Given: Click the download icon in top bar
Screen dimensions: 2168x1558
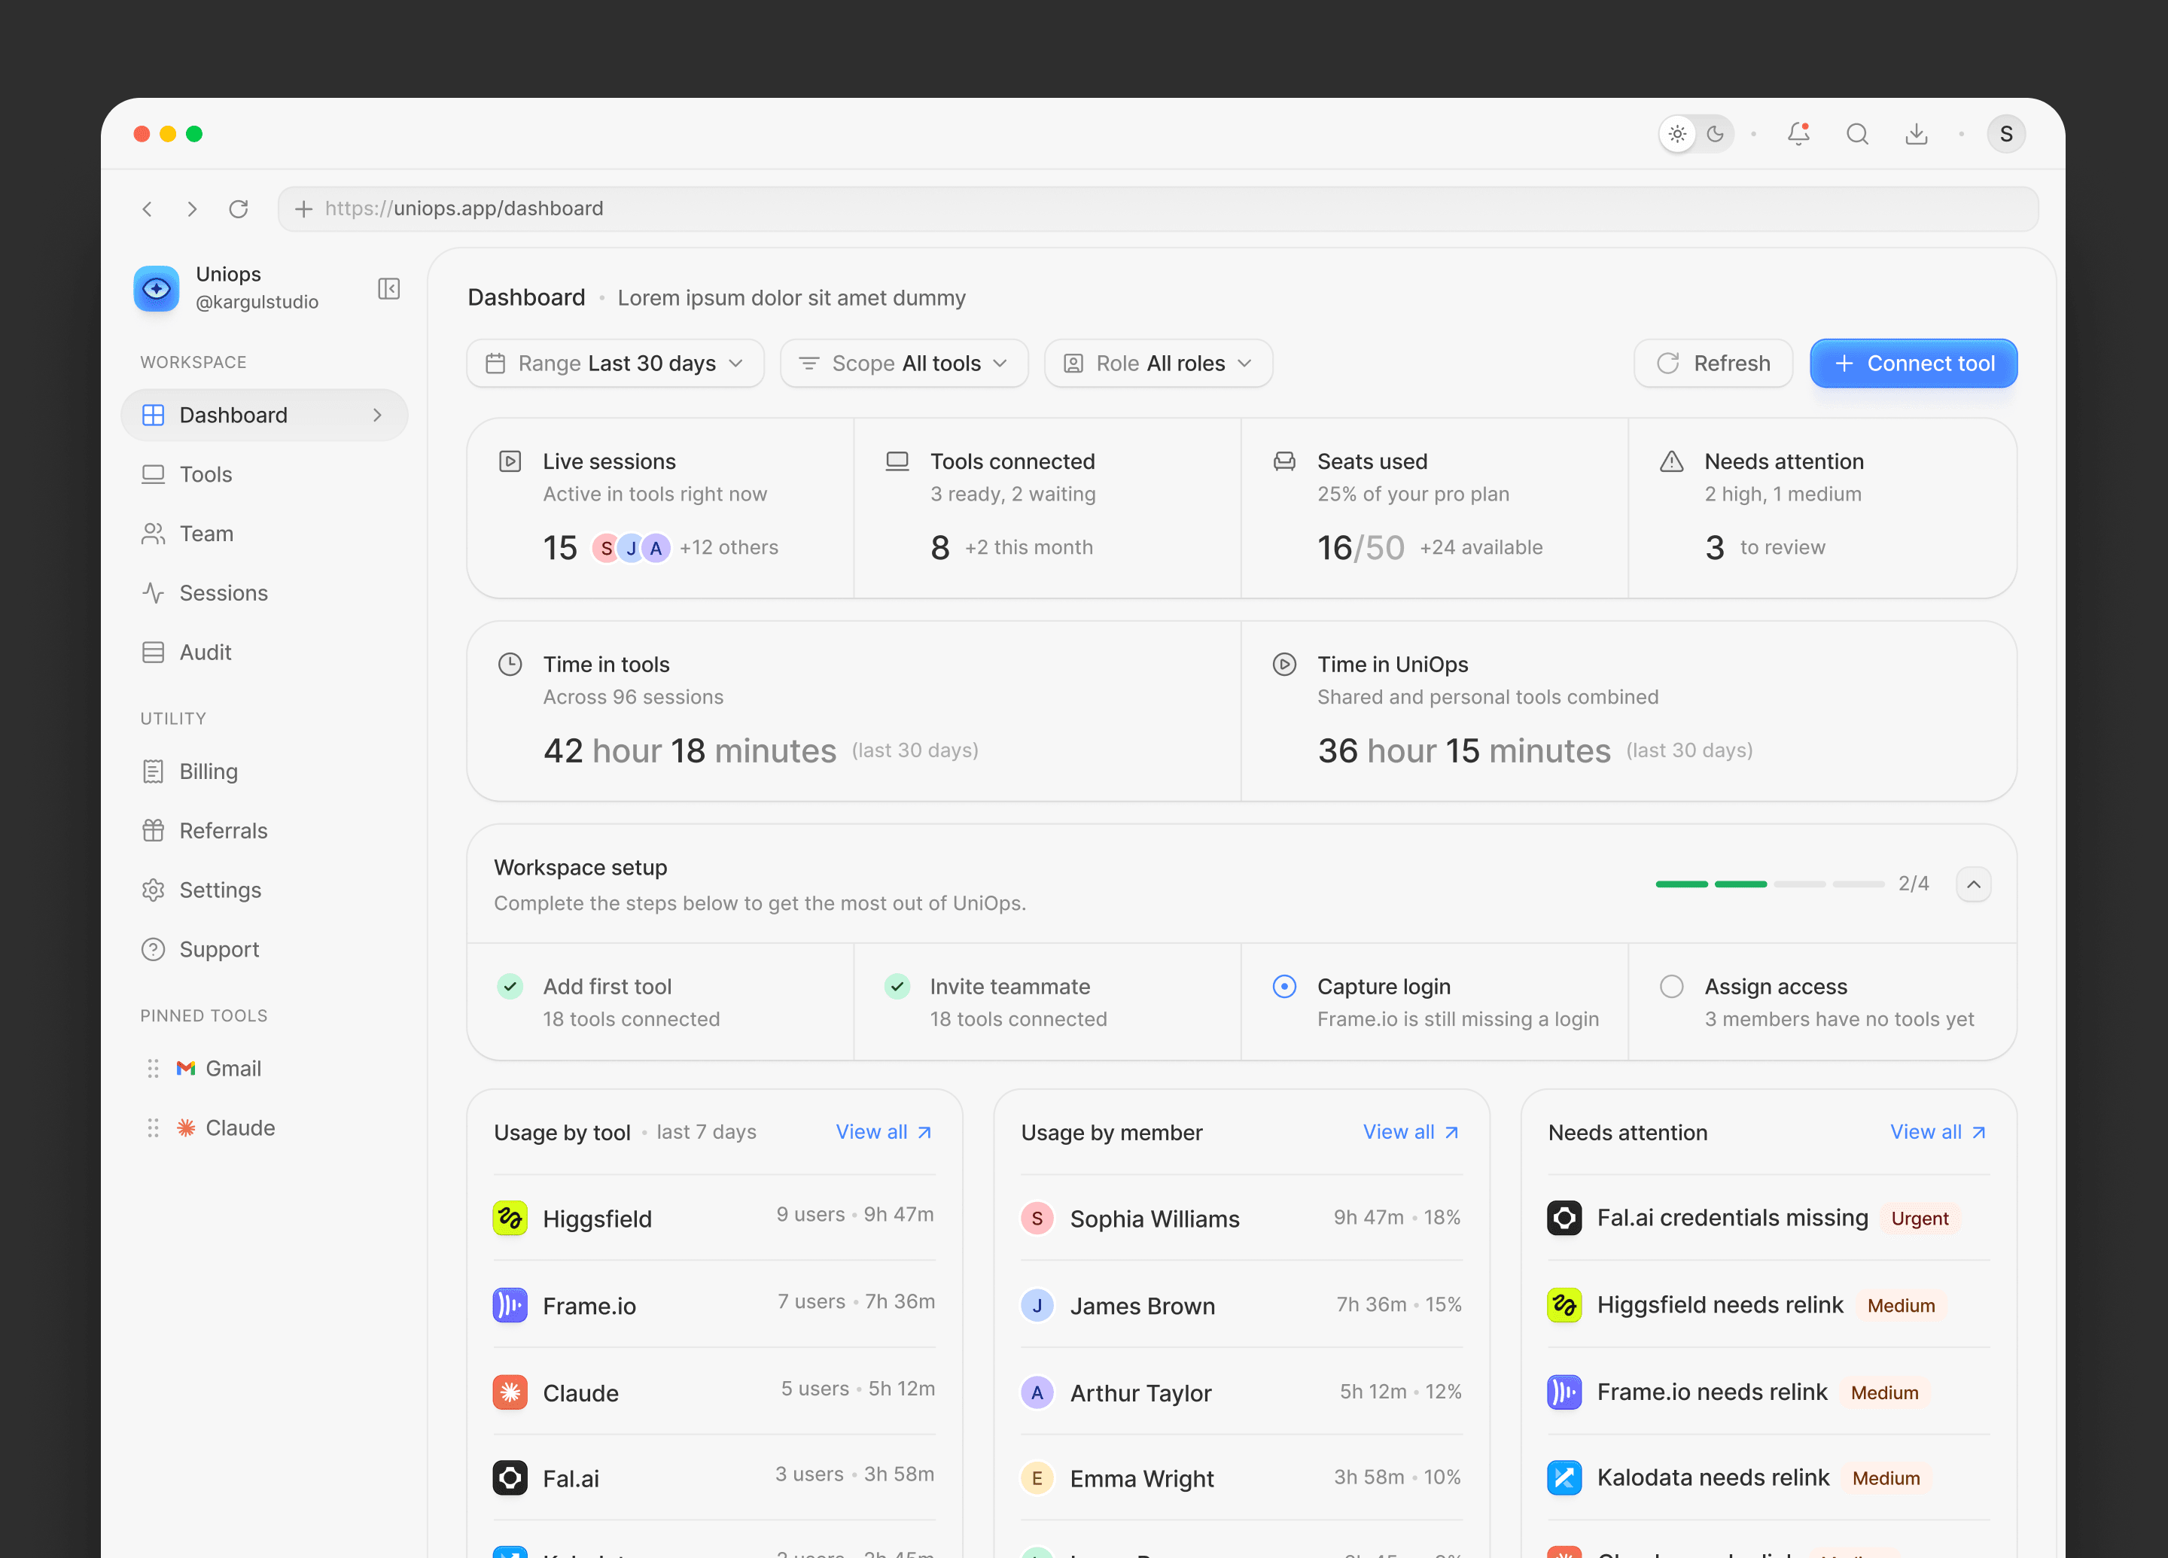Looking at the screenshot, I should pyautogui.click(x=1916, y=134).
